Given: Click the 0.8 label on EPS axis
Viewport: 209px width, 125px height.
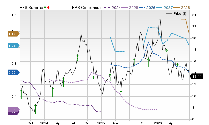Looking at the screenshot, I should click(14, 64).
